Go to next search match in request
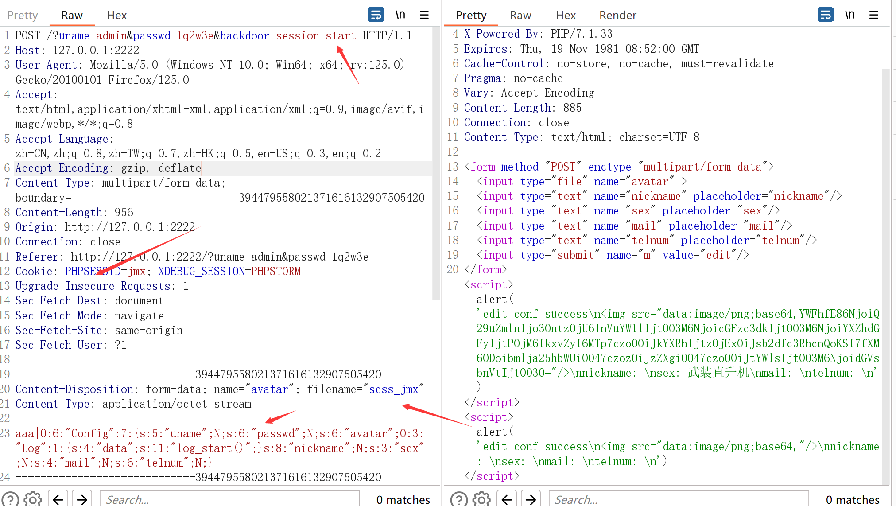The image size is (896, 506). click(x=82, y=499)
